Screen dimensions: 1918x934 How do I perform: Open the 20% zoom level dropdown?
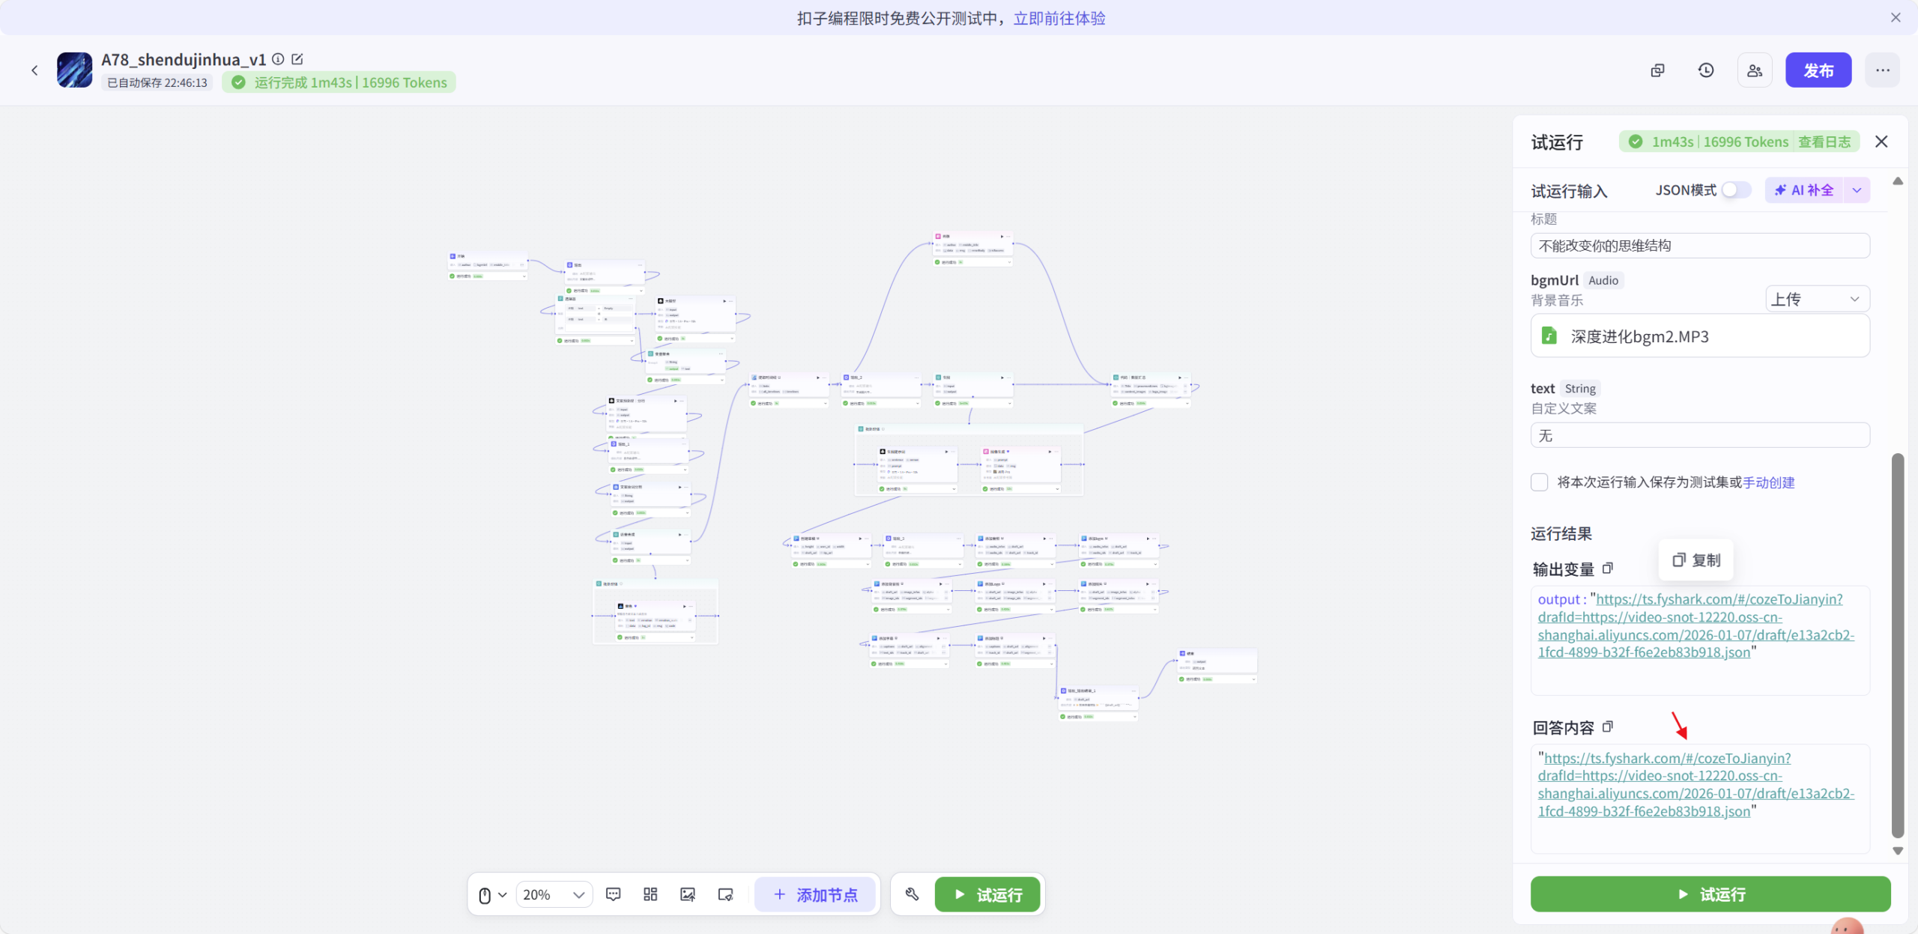554,894
